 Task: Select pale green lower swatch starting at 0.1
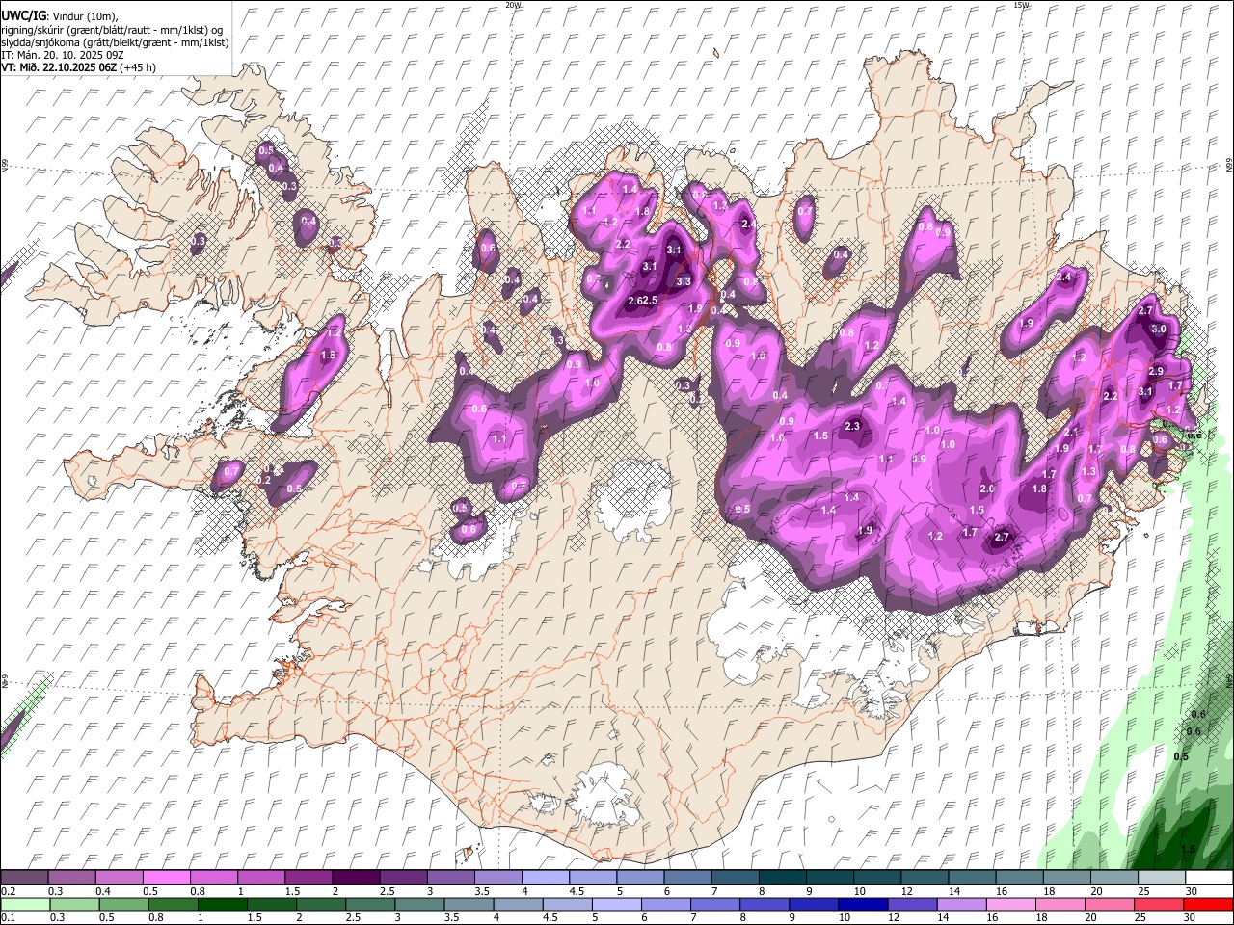pyautogui.click(x=24, y=904)
